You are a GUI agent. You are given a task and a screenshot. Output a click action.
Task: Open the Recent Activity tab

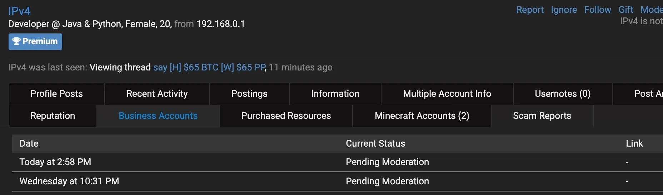click(x=157, y=94)
